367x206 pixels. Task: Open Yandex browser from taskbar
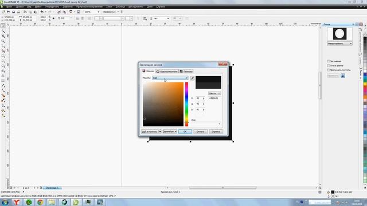(17, 202)
